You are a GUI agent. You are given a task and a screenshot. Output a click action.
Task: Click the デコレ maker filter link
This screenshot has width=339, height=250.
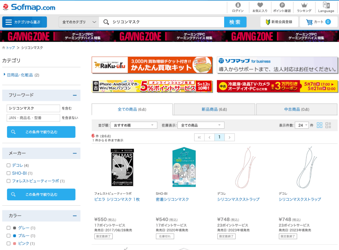tap(17, 165)
